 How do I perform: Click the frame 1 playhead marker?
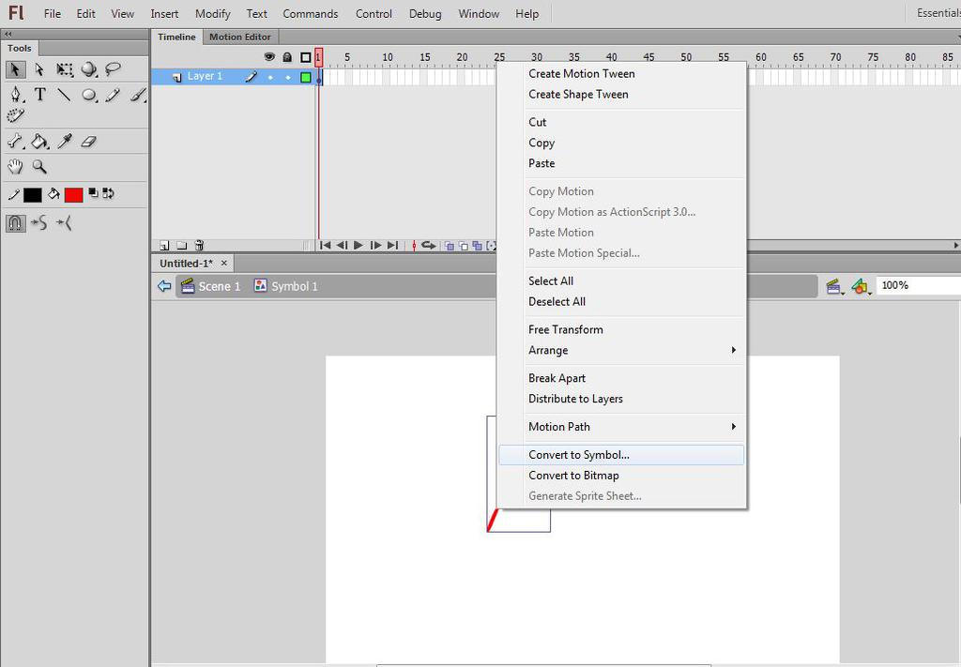coord(319,57)
